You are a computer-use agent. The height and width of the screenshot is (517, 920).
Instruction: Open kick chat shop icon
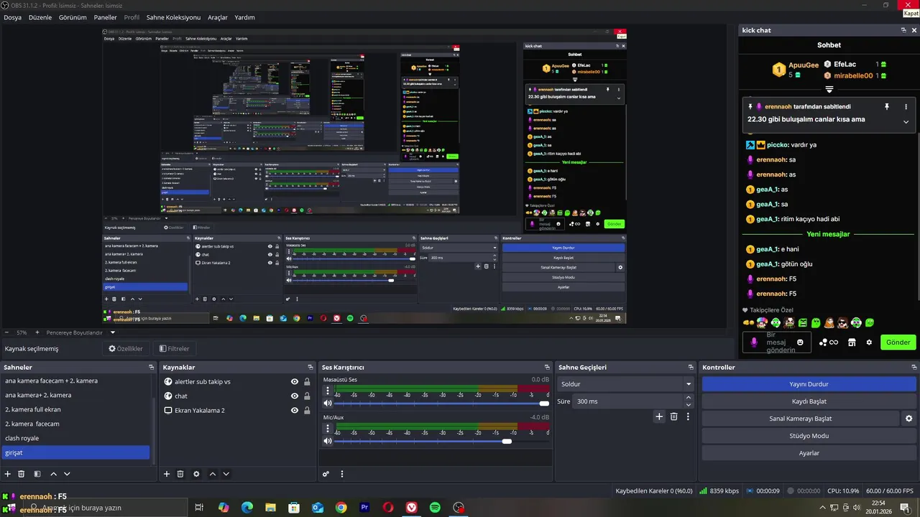[851, 343]
